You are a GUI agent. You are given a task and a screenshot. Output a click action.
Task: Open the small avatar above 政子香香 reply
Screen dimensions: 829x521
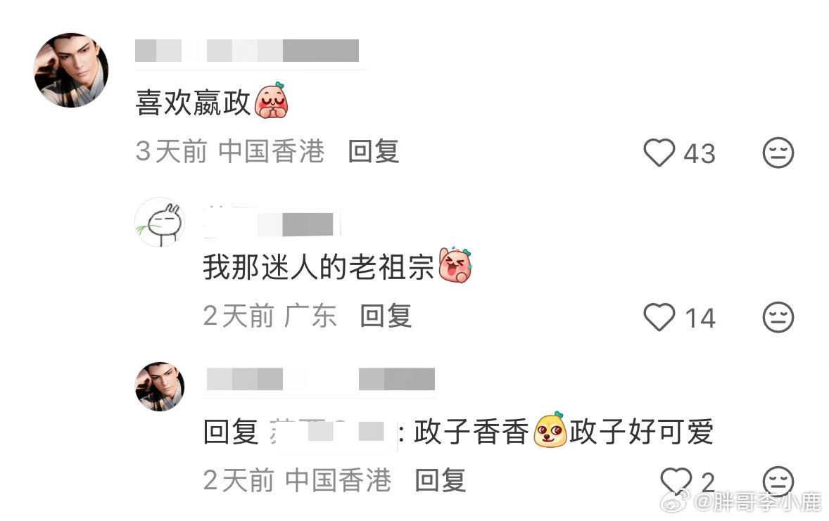click(160, 386)
